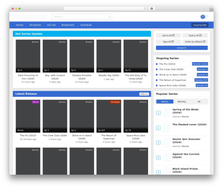The height and width of the screenshot is (188, 223).
Task: Click The Crow Club (2026) in Ongoing Series
Action: click(x=171, y=69)
